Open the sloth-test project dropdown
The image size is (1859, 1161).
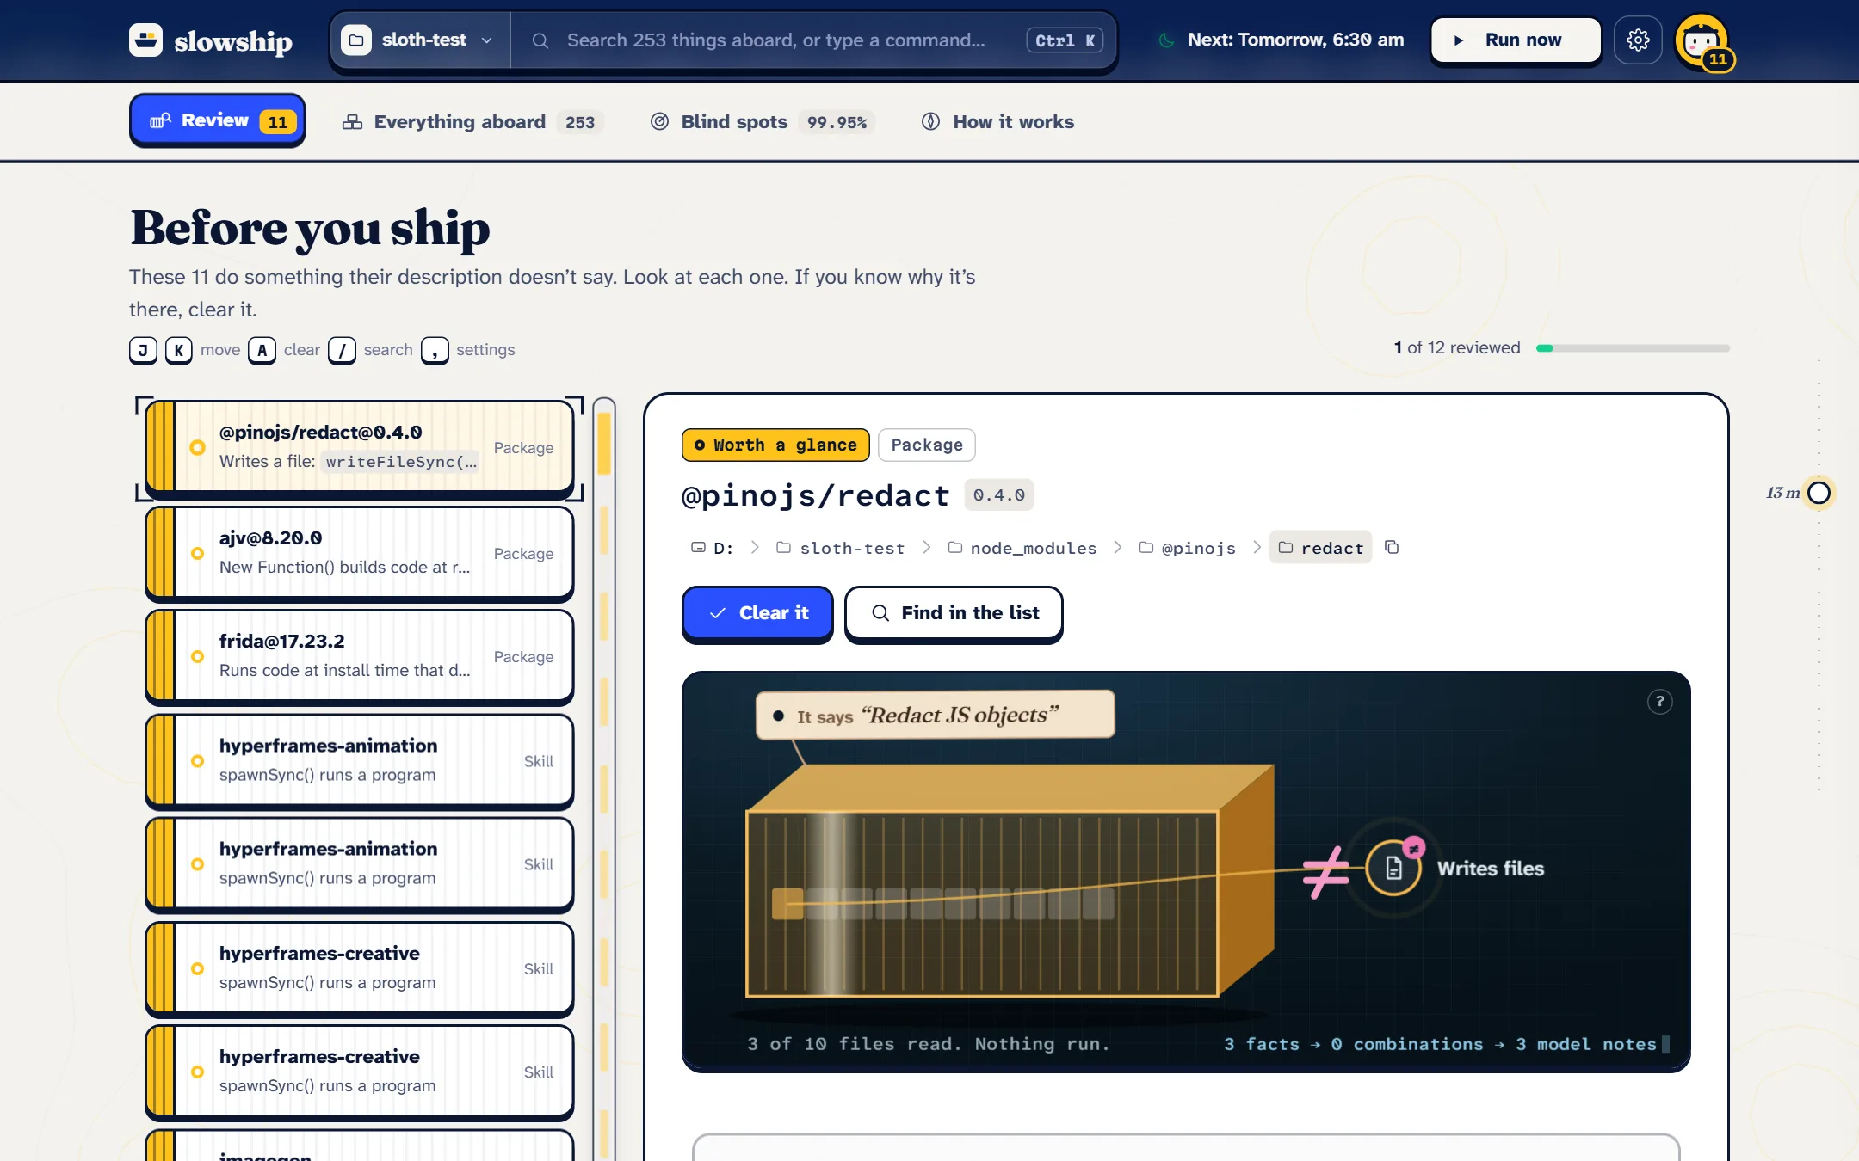click(418, 40)
